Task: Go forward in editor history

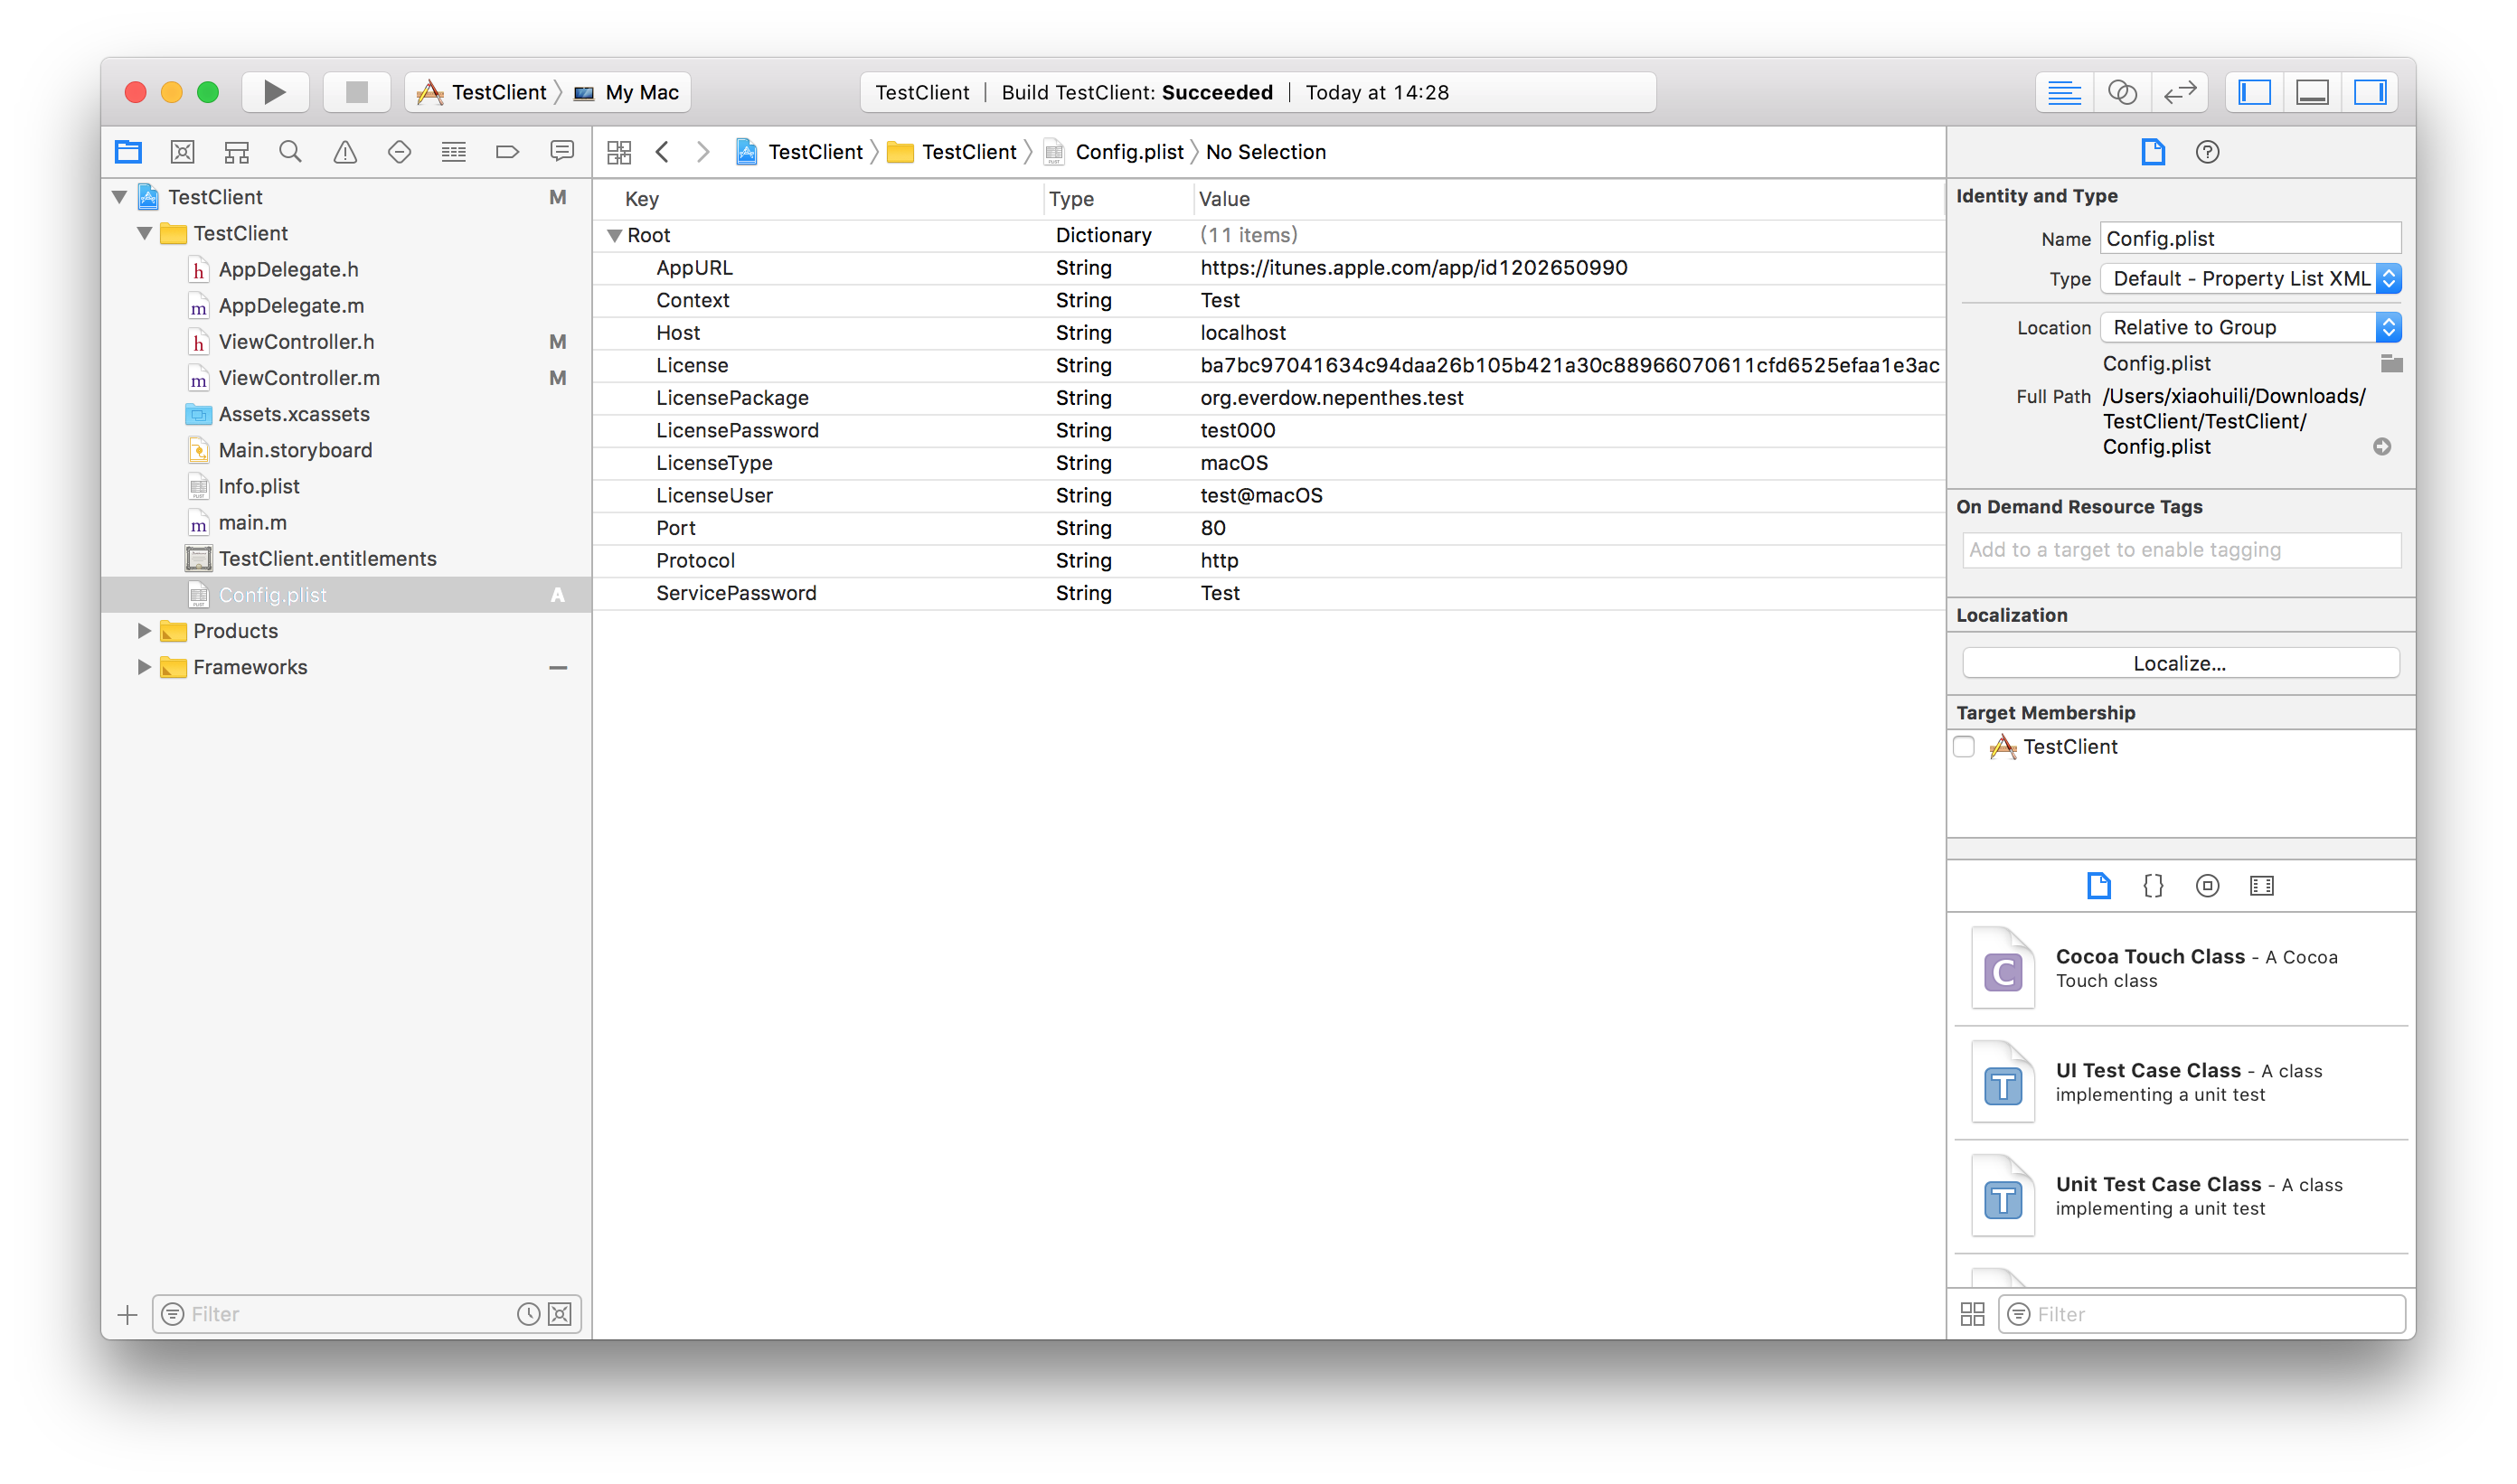Action: pyautogui.click(x=703, y=152)
